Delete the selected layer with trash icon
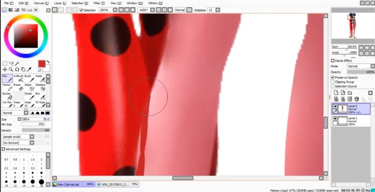Screen dimensions: 375x192 [356, 99]
